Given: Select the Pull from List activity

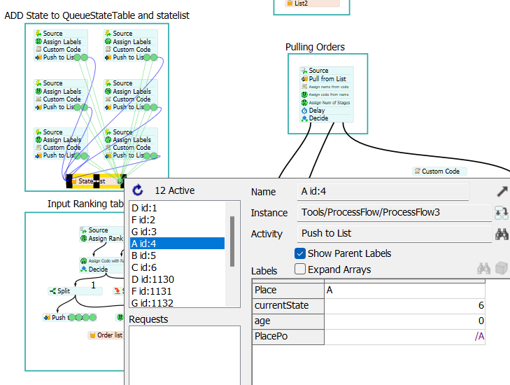Looking at the screenshot, I should tap(326, 79).
